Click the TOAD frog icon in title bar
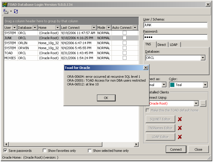This screenshot has height=162, width=213. (5, 4)
